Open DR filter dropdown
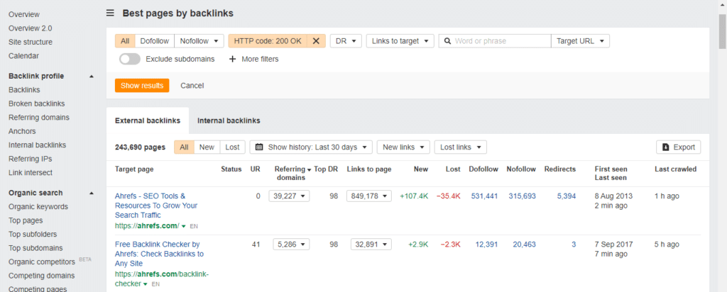 click(x=346, y=40)
